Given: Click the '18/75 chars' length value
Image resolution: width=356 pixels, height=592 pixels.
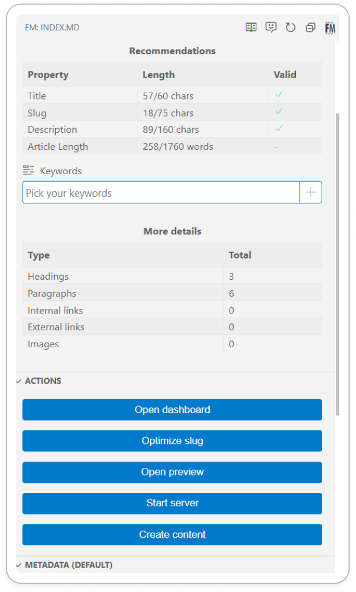Looking at the screenshot, I should coord(168,113).
